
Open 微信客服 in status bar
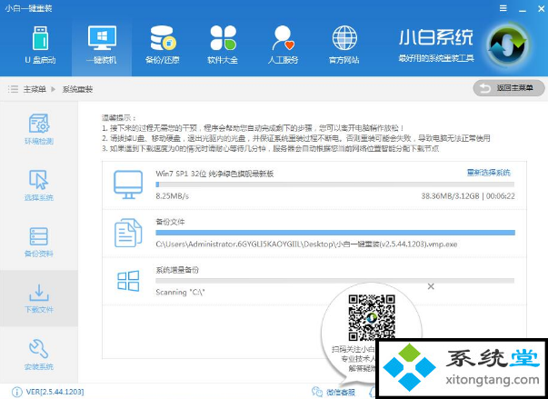(x=334, y=392)
